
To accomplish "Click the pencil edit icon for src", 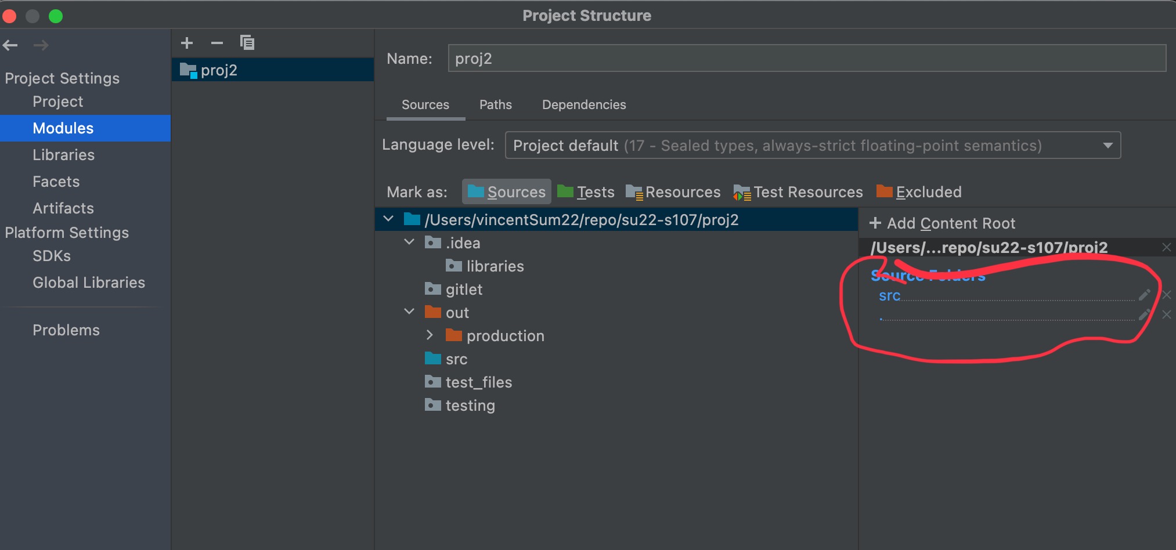I will tap(1144, 295).
